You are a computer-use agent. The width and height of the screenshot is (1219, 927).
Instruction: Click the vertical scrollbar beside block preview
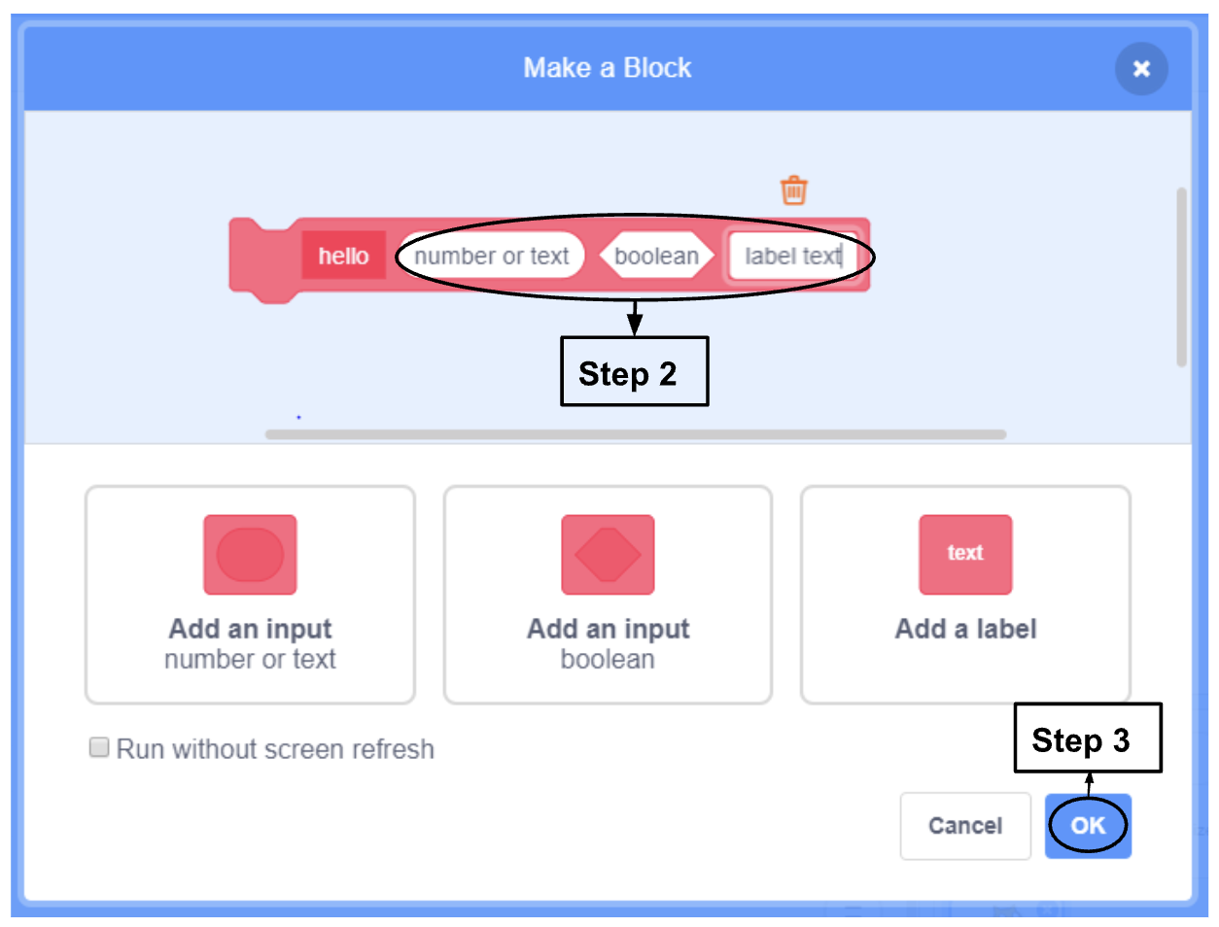1181,277
